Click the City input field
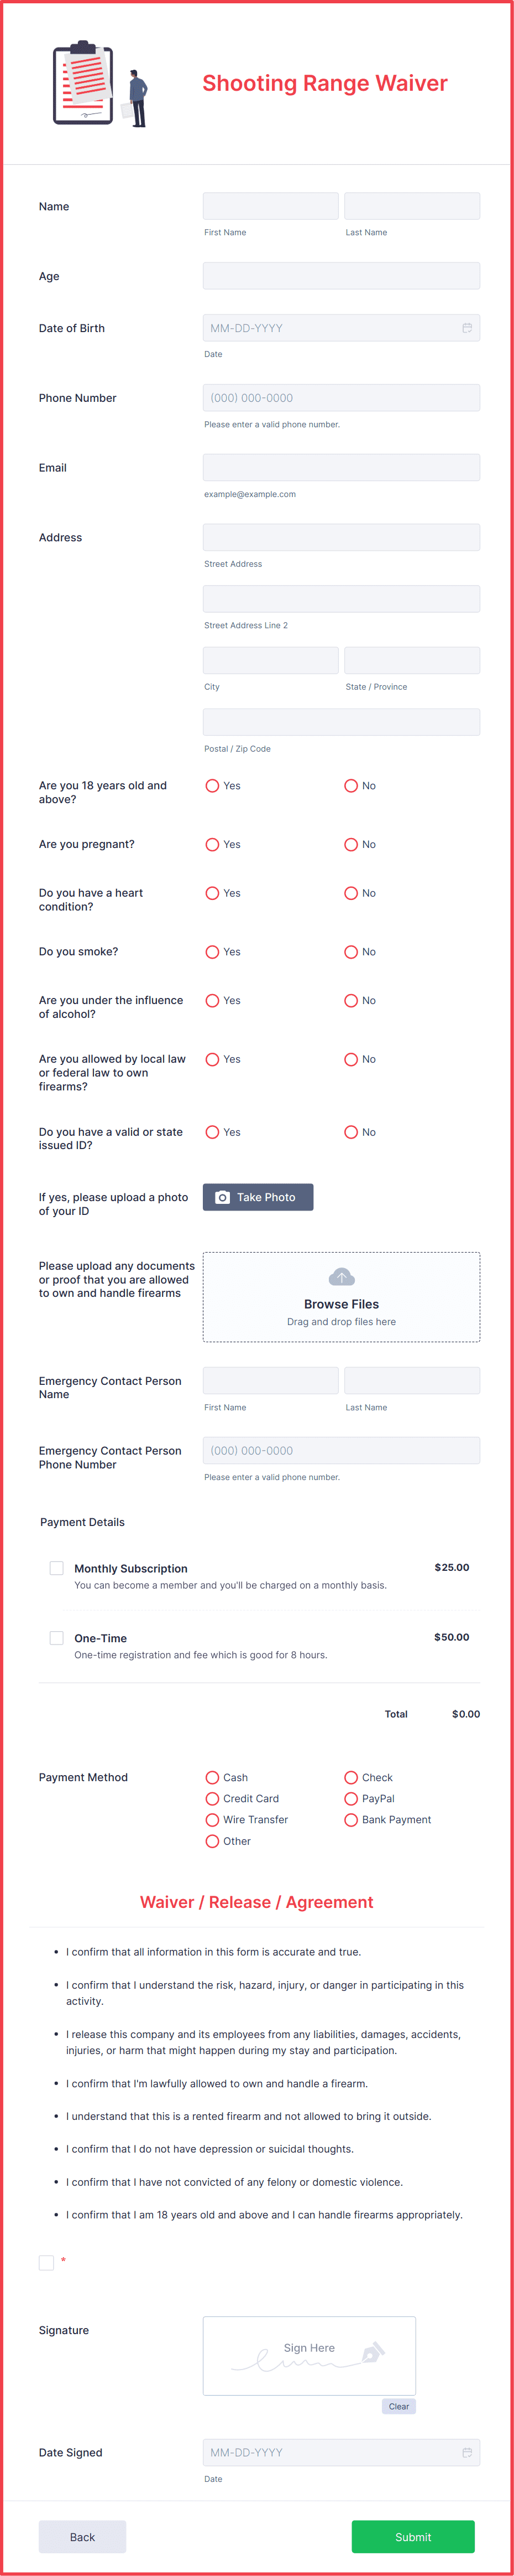 pyautogui.click(x=270, y=659)
